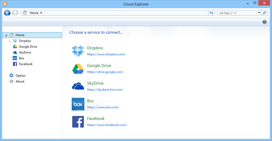Open https://www.dropbox.com/ link

point(106,54)
